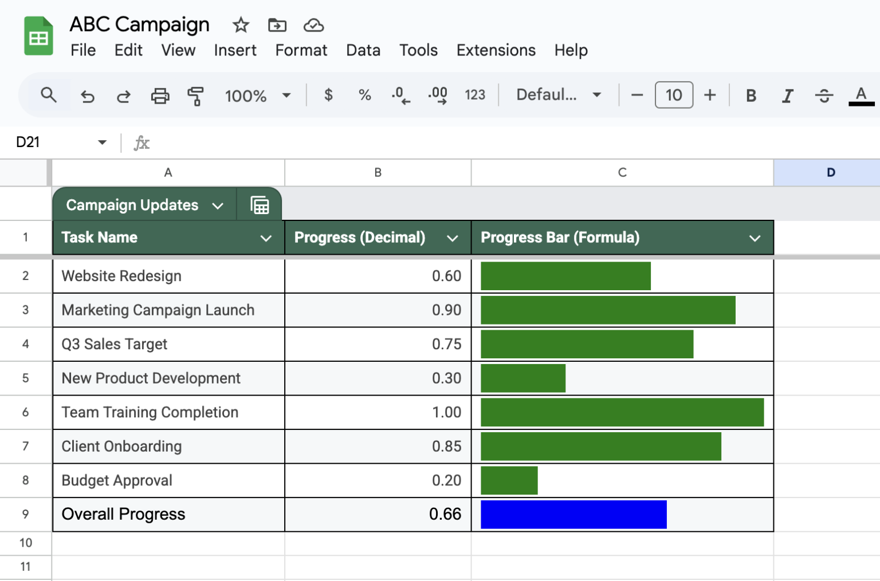Increase font size with plus stepper
This screenshot has height=581, width=880.
[x=710, y=96]
